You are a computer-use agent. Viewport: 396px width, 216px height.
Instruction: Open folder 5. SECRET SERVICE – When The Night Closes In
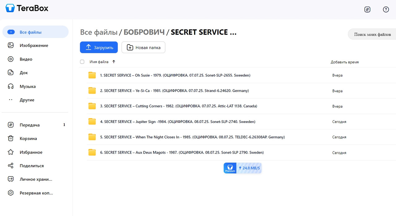click(x=192, y=137)
